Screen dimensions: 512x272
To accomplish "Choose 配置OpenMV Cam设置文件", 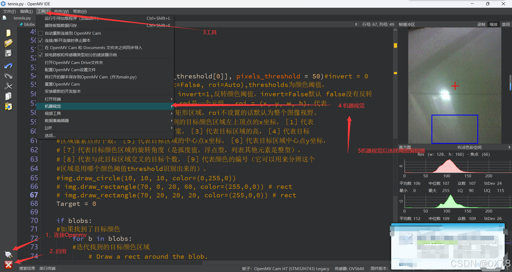I will point(105,70).
